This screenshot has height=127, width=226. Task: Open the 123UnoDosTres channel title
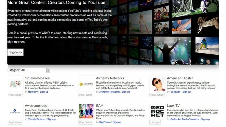[x=37, y=78]
